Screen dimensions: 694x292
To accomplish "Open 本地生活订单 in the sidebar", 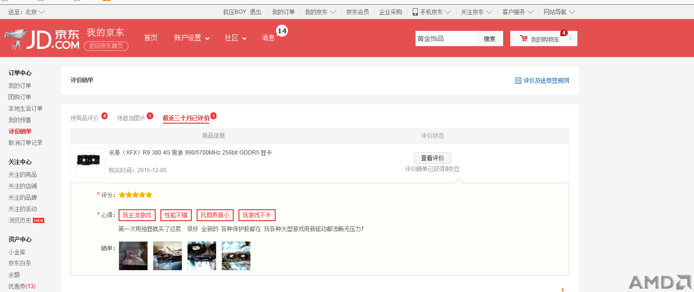I will 26,108.
